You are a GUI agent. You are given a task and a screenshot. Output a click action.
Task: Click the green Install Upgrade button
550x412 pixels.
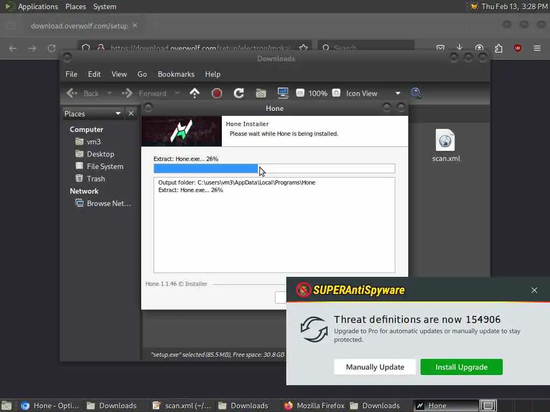[461, 367]
